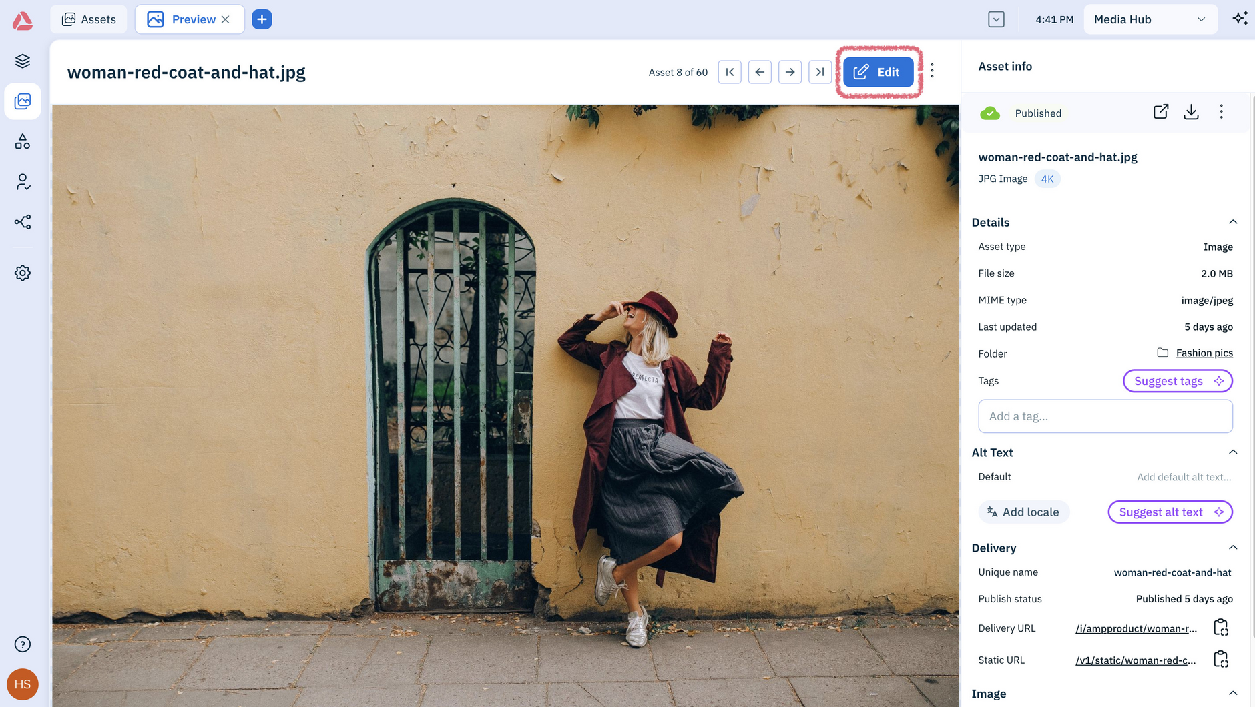Copy the Static URL
Viewport: 1255px width, 707px height.
point(1221,660)
